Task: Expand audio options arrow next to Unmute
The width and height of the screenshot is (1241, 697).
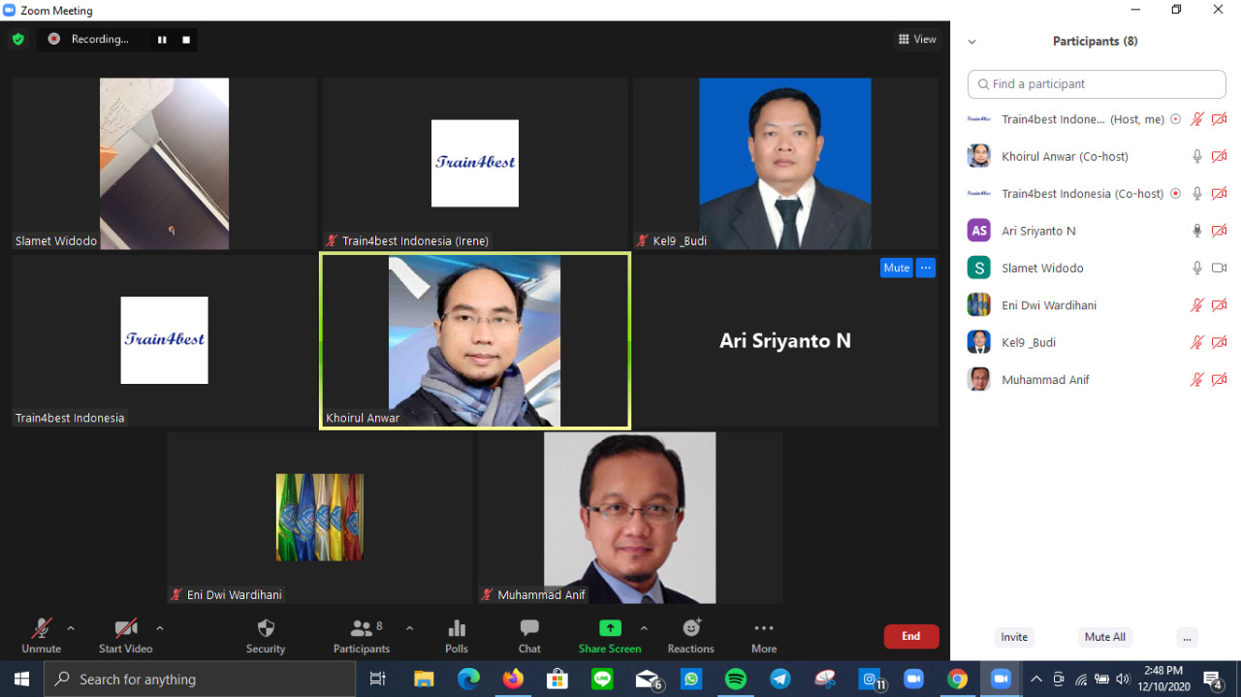Action: [x=71, y=628]
